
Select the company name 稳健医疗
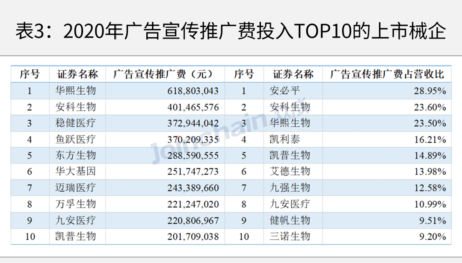(76, 123)
